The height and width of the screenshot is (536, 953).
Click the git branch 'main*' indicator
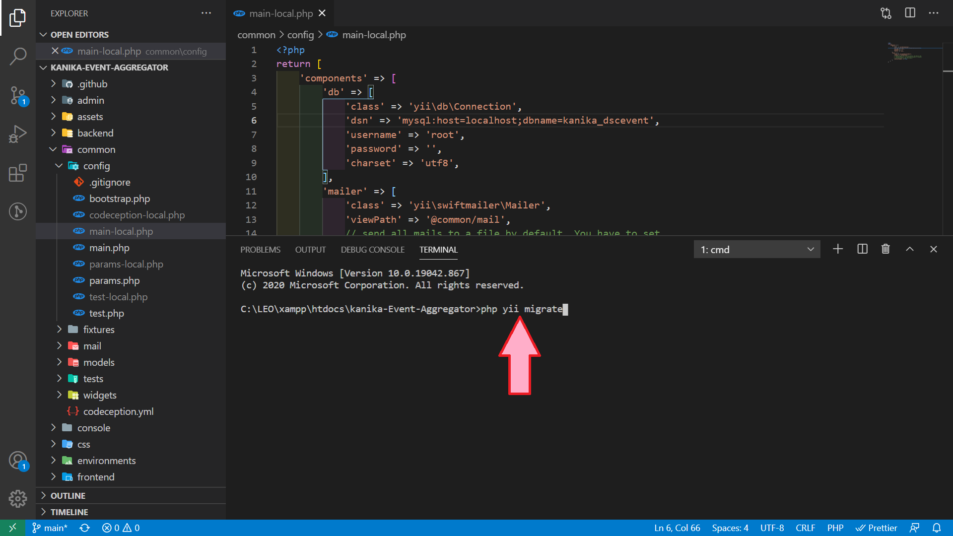[x=50, y=528]
